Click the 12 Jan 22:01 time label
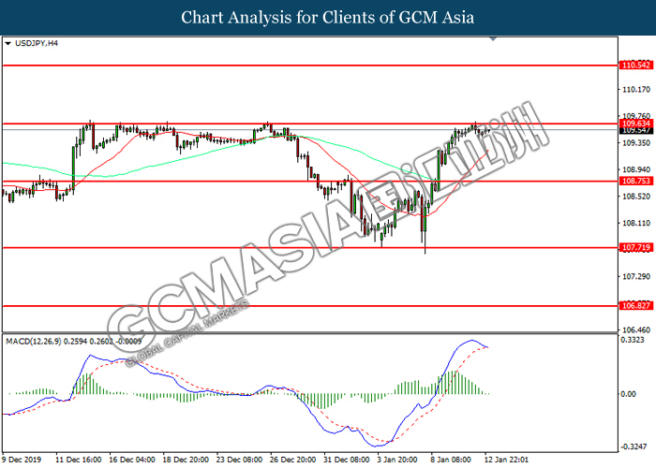Image resolution: width=656 pixels, height=468 pixels. pyautogui.click(x=506, y=460)
